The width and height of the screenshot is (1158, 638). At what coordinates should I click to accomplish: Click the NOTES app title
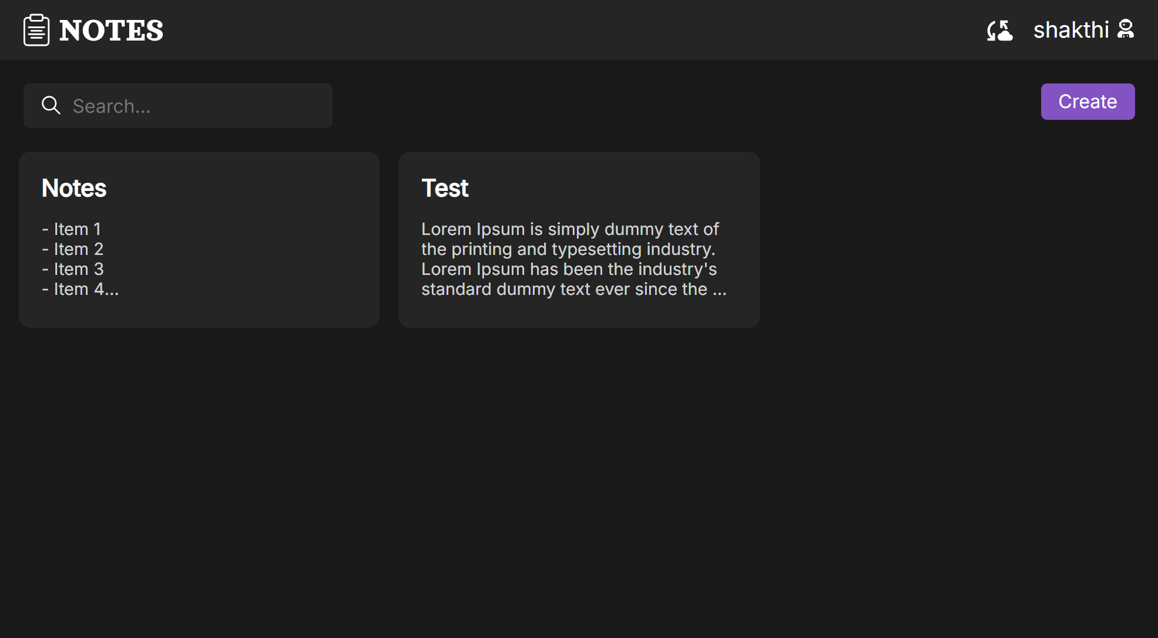(x=111, y=31)
